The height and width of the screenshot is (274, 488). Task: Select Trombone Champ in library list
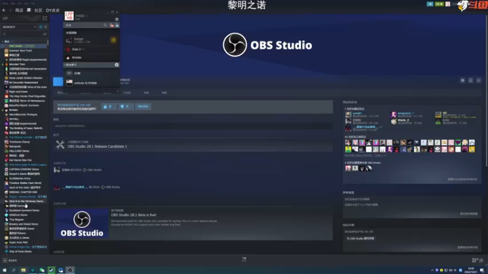(20, 142)
